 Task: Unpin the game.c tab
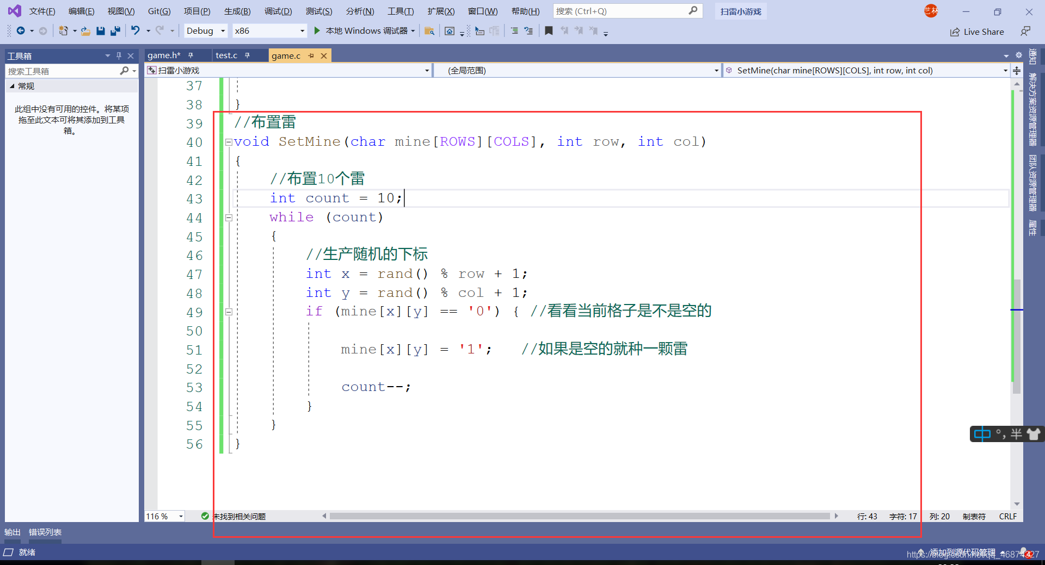(x=311, y=55)
